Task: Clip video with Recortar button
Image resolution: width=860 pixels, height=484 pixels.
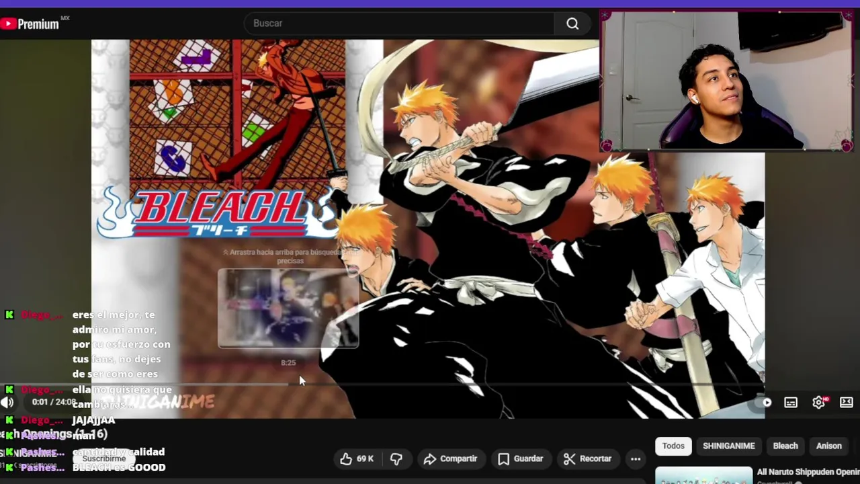Action: point(588,458)
